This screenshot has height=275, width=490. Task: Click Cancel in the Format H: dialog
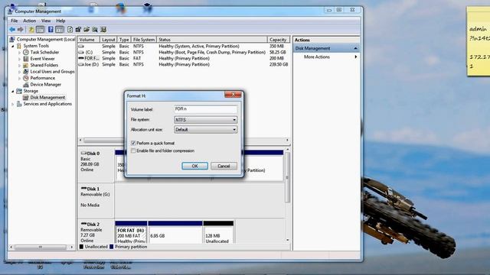[x=224, y=166]
